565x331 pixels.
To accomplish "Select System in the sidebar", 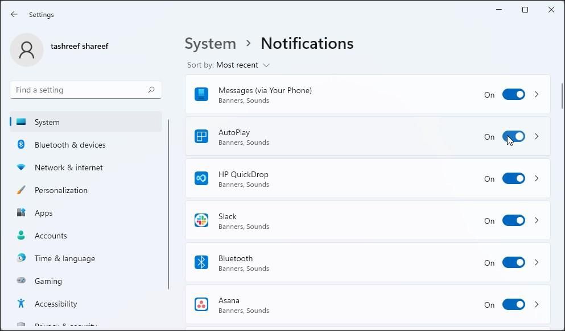I will pos(86,122).
